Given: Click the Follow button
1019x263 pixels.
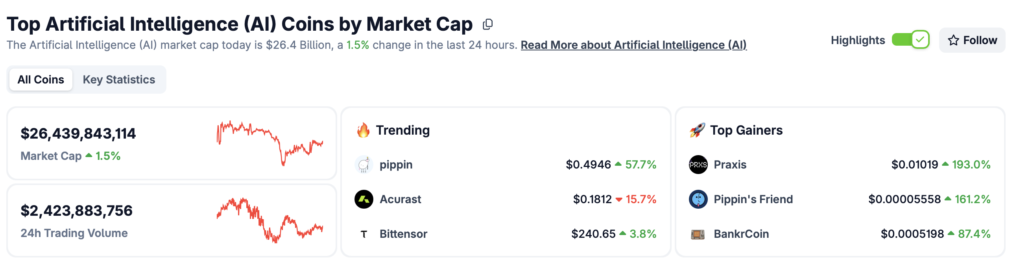Looking at the screenshot, I should pyautogui.click(x=972, y=40).
